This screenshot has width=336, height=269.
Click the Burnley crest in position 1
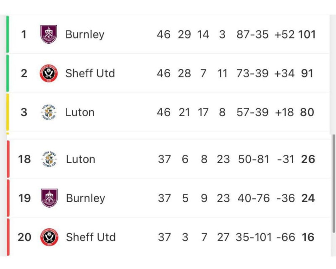[x=49, y=34]
